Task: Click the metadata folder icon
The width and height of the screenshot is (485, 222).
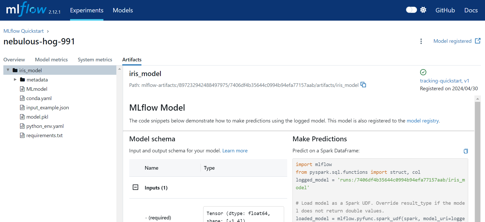Action: pos(22,79)
